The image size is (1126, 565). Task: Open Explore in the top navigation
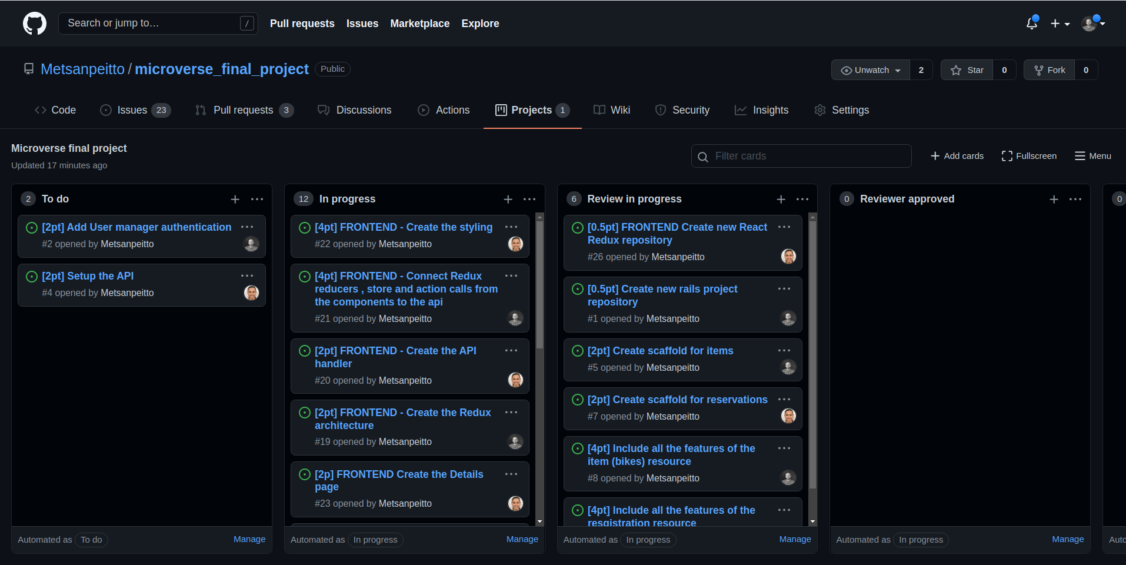[480, 24]
